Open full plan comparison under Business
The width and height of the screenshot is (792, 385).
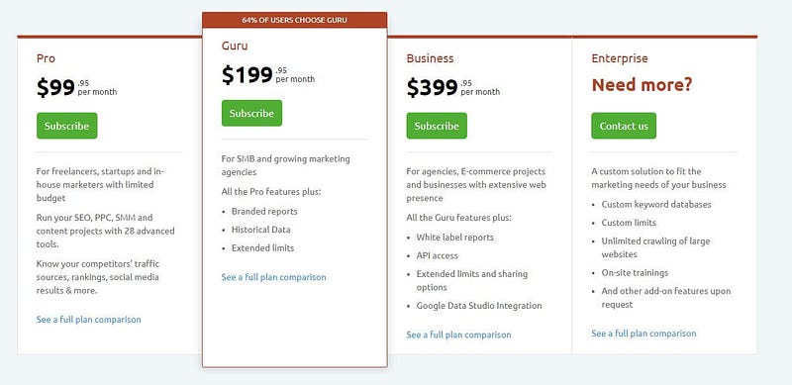458,335
